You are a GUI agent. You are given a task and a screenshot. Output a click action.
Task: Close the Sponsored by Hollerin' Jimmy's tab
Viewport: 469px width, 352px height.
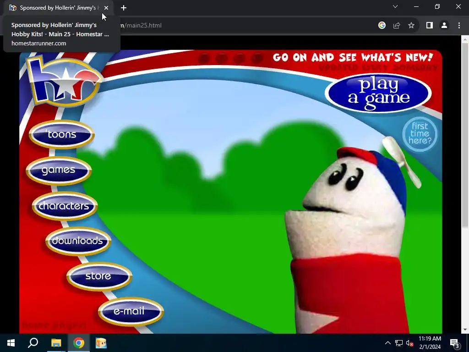pyautogui.click(x=106, y=8)
